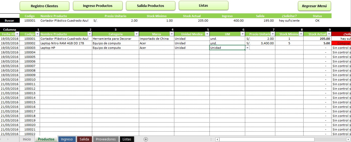Click the horizontal scrollbar left arrow
Screen dimensions: 351x142
coord(217,139)
